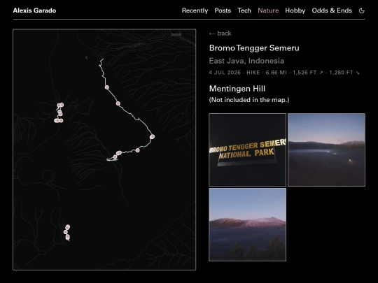Open the Tech section
Viewport: 378px width, 283px height.
(244, 10)
